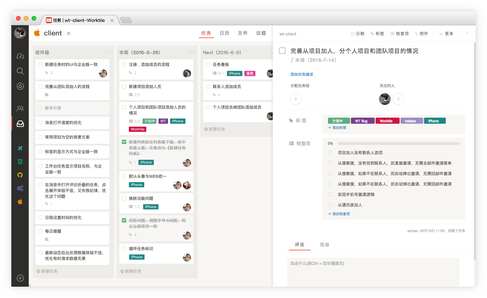Click the search magnifier sidebar icon
This screenshot has width=487, height=298.
20,71
